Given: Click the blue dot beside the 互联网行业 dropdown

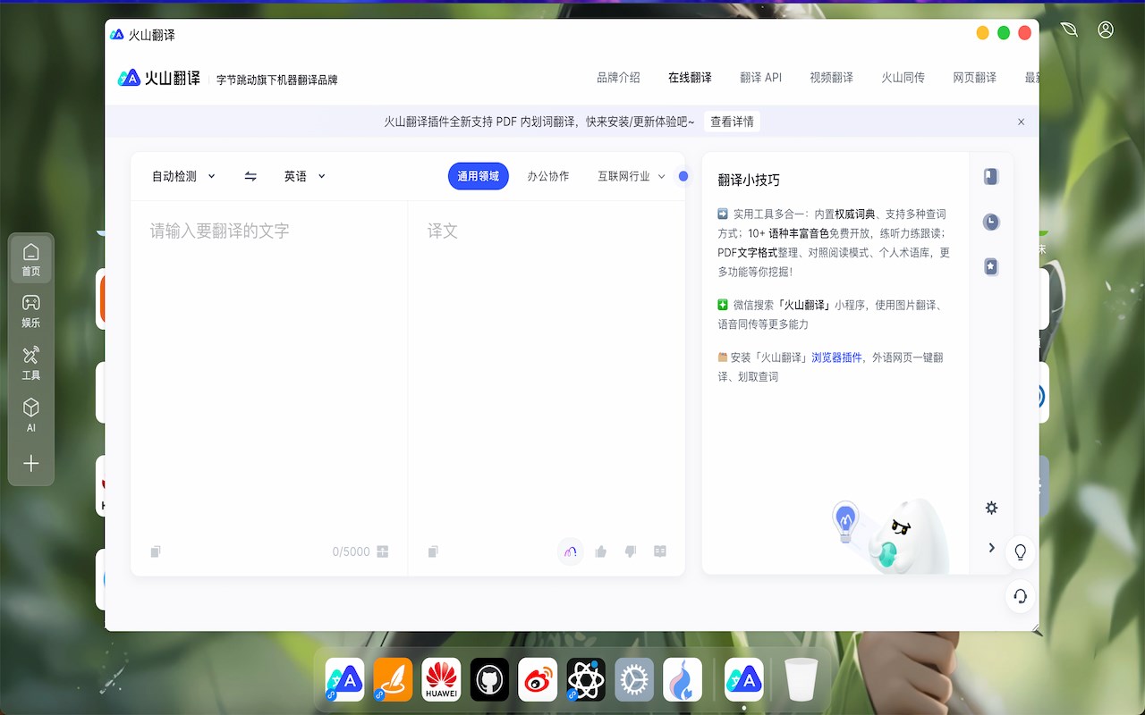Looking at the screenshot, I should click(683, 177).
